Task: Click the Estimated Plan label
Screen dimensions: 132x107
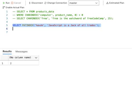Action: (x=117, y=3)
